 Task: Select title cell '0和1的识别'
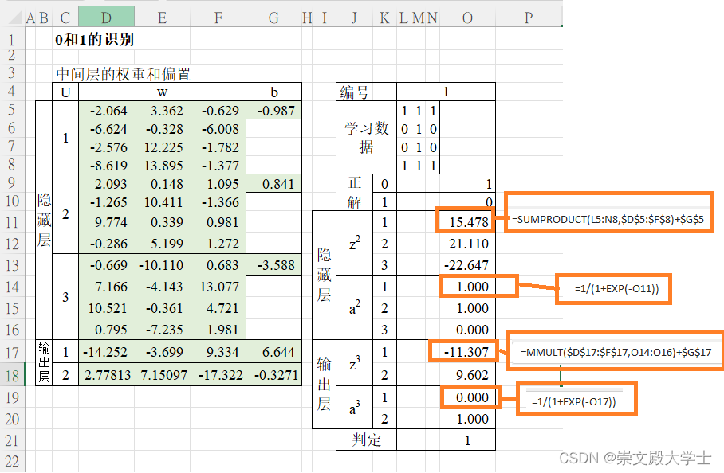(x=94, y=40)
